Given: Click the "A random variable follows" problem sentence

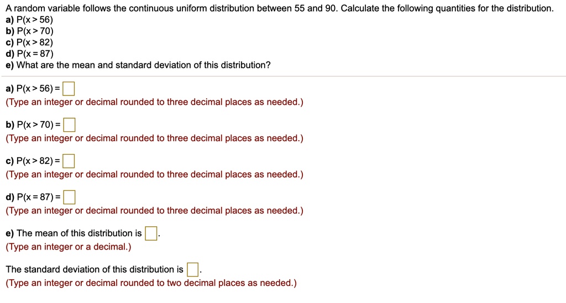Looking at the screenshot, I should pos(279,8).
